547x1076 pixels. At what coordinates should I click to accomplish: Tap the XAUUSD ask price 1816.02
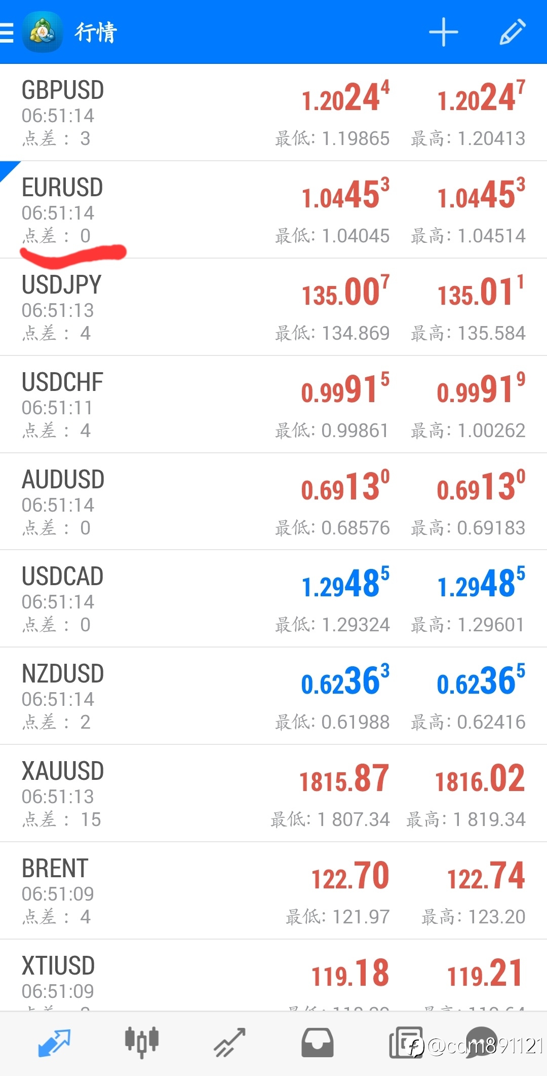pos(480,779)
